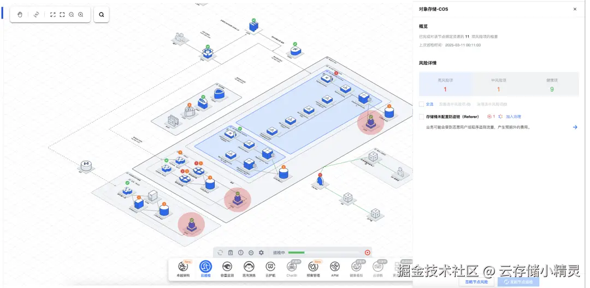Open 容量监测 in bottom dock

pyautogui.click(x=227, y=269)
